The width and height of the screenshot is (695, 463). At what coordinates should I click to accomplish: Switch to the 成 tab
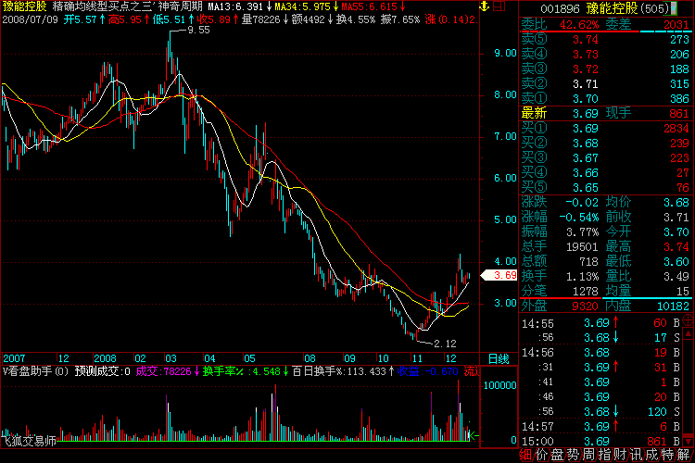point(651,455)
